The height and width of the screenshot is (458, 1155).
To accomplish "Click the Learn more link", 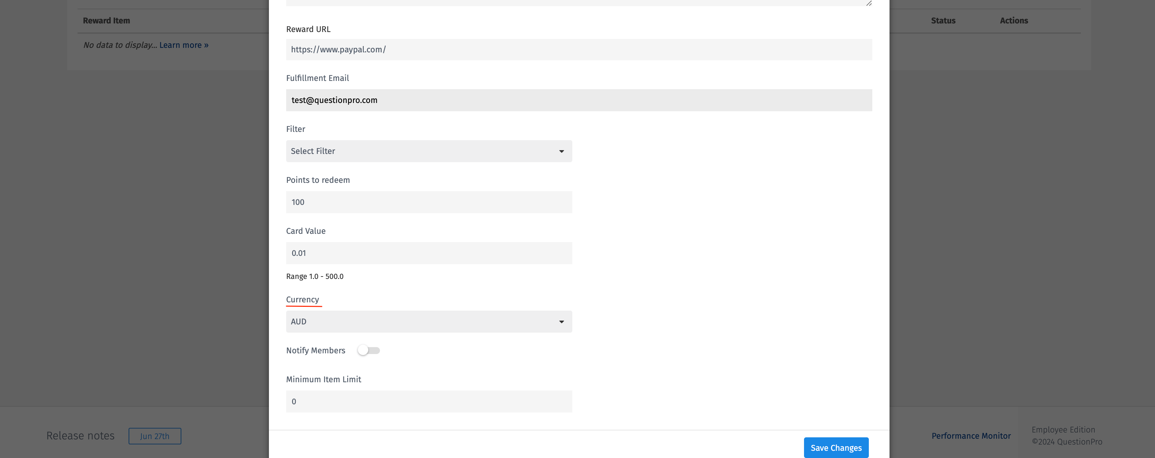I will pyautogui.click(x=183, y=45).
